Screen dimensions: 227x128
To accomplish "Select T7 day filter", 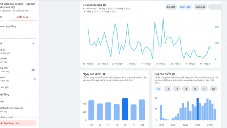I will 204,89.
